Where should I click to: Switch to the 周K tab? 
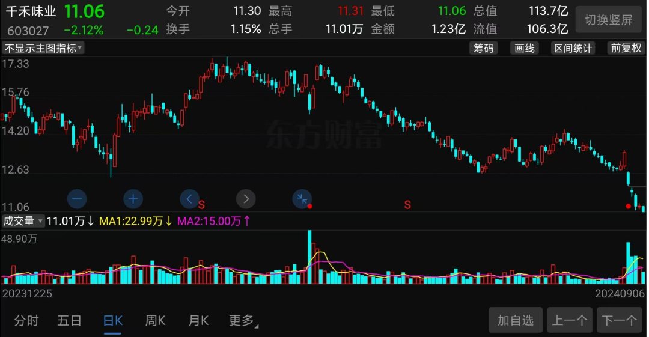[x=156, y=320]
